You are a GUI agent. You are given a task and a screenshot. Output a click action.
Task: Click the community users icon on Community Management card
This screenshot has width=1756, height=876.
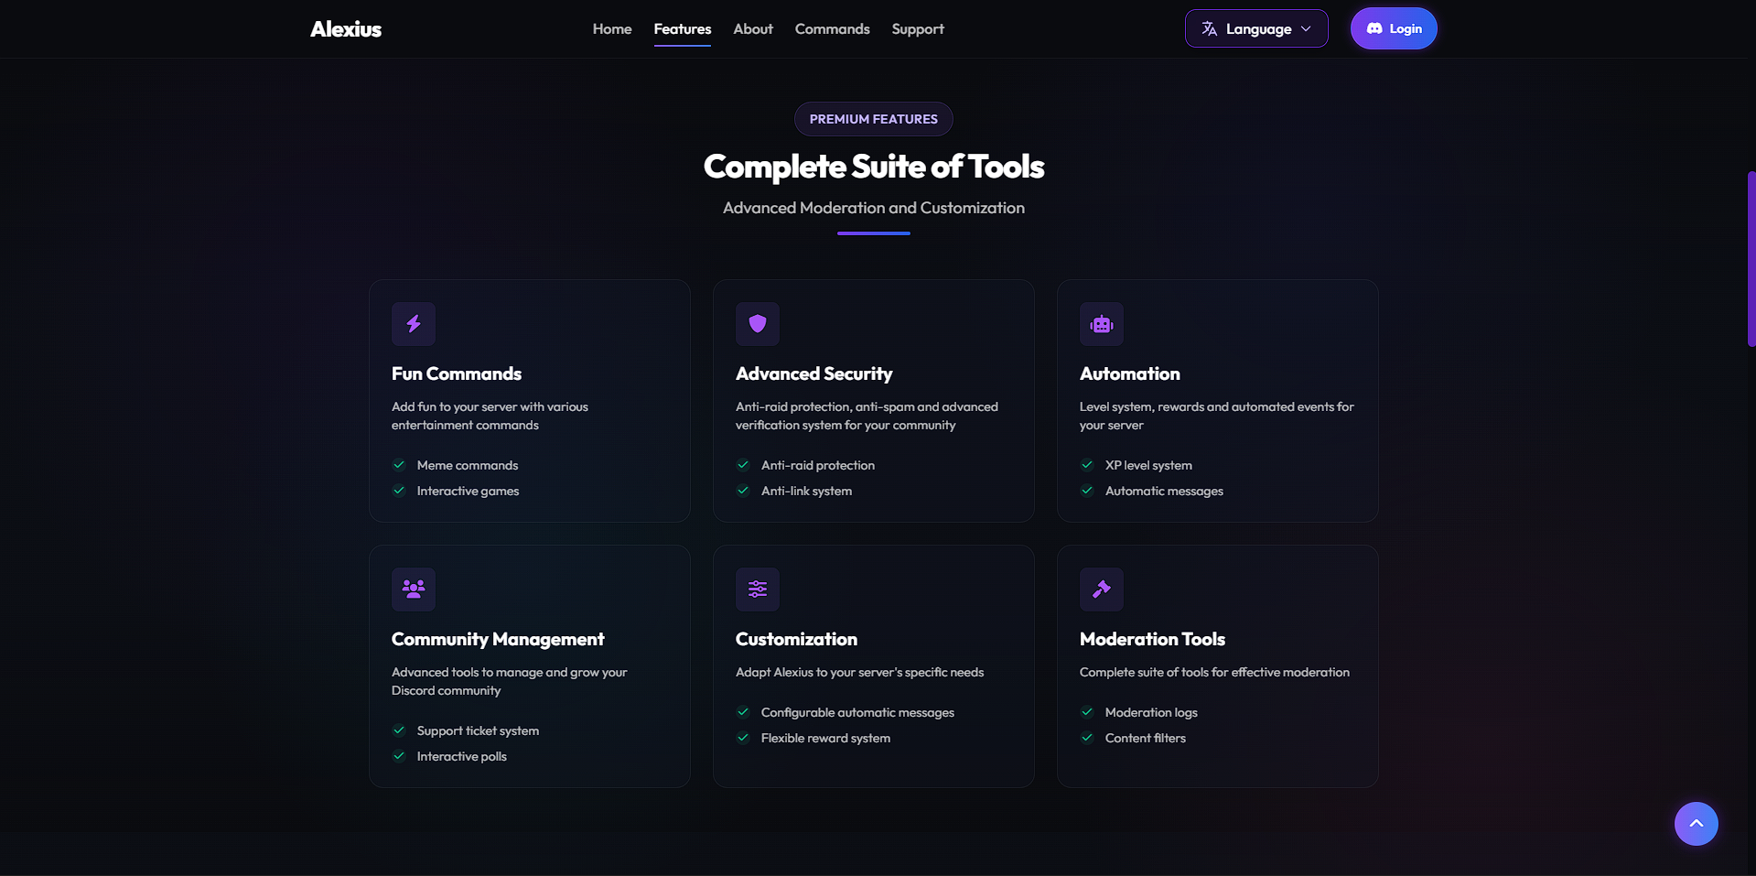coord(413,589)
